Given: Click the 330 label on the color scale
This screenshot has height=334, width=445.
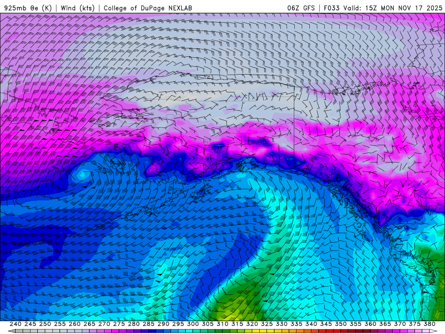Looking at the screenshot, I should pos(281,324).
